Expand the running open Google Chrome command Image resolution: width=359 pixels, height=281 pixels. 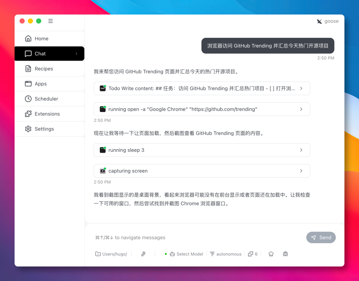pyautogui.click(x=202, y=109)
